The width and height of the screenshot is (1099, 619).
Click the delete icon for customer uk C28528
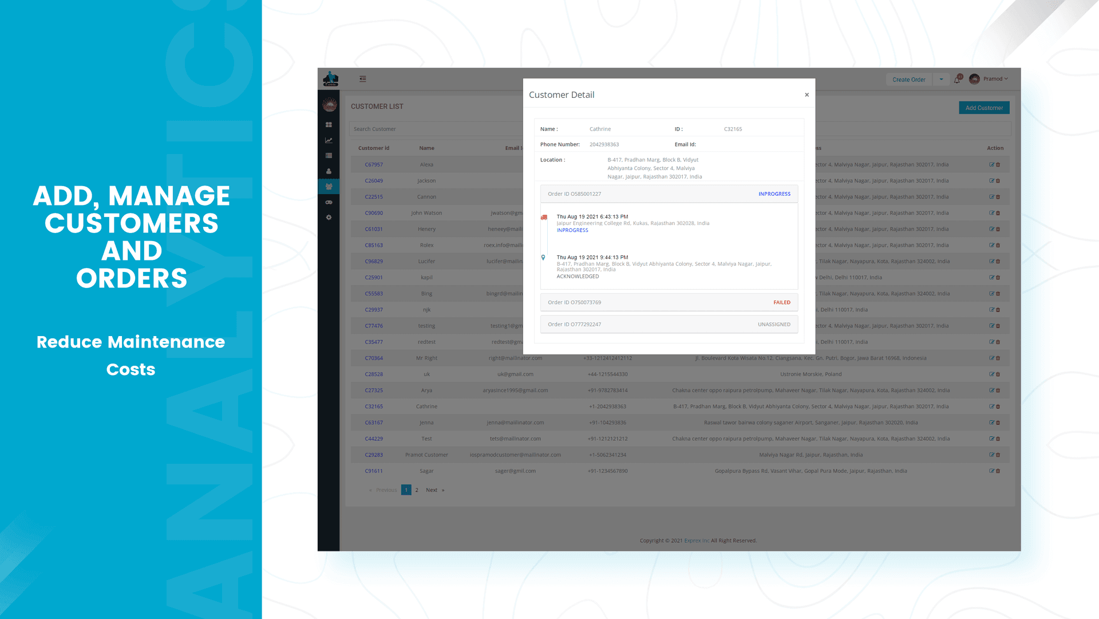[x=998, y=374]
